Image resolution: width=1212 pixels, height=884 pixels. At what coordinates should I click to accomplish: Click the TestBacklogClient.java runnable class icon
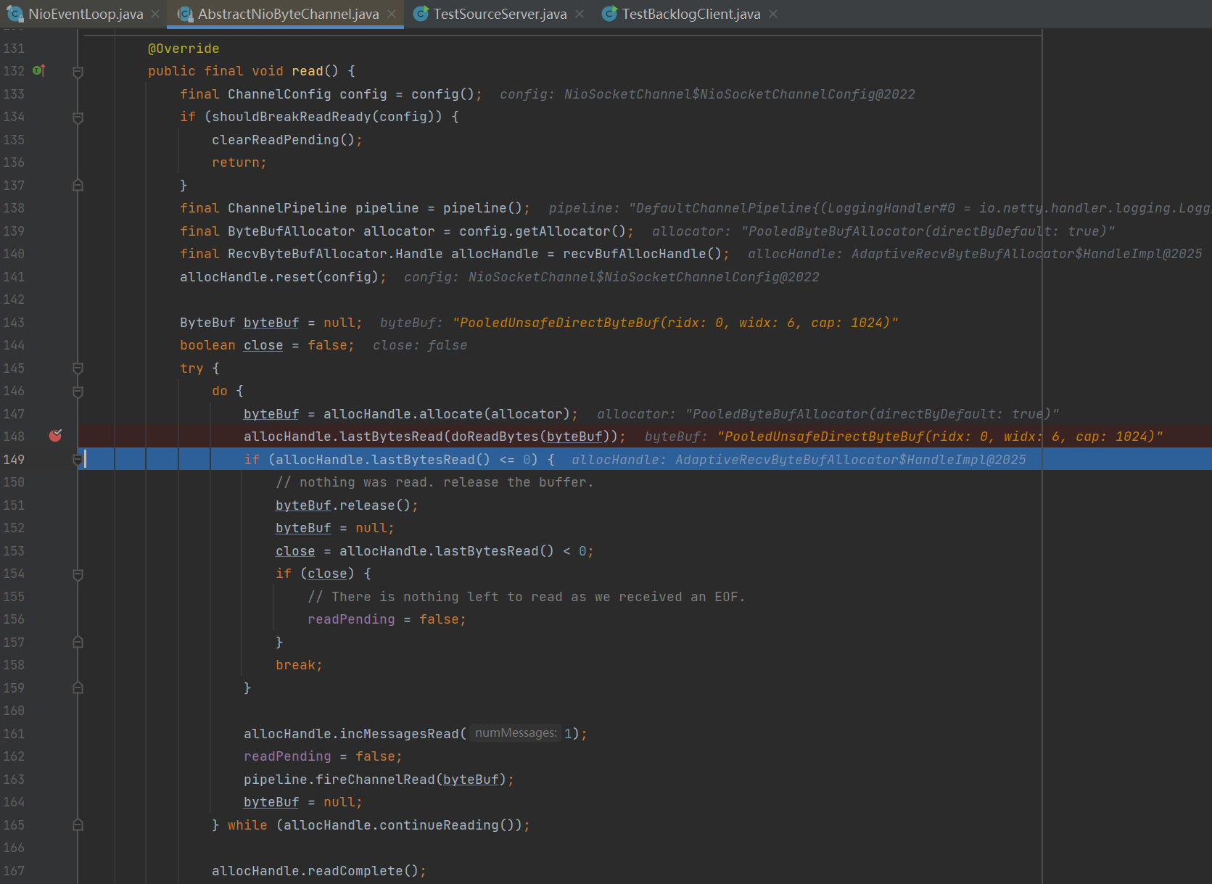(609, 14)
